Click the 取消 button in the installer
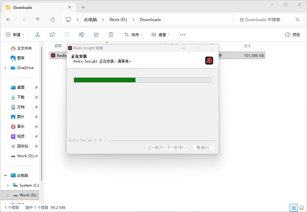Screen dimensions: 307x212 (203, 147)
